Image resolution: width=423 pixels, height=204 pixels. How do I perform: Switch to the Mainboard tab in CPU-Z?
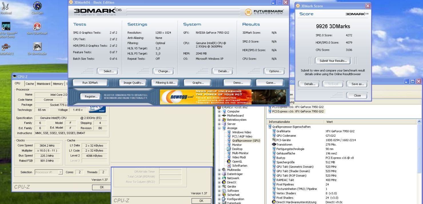tap(43, 84)
